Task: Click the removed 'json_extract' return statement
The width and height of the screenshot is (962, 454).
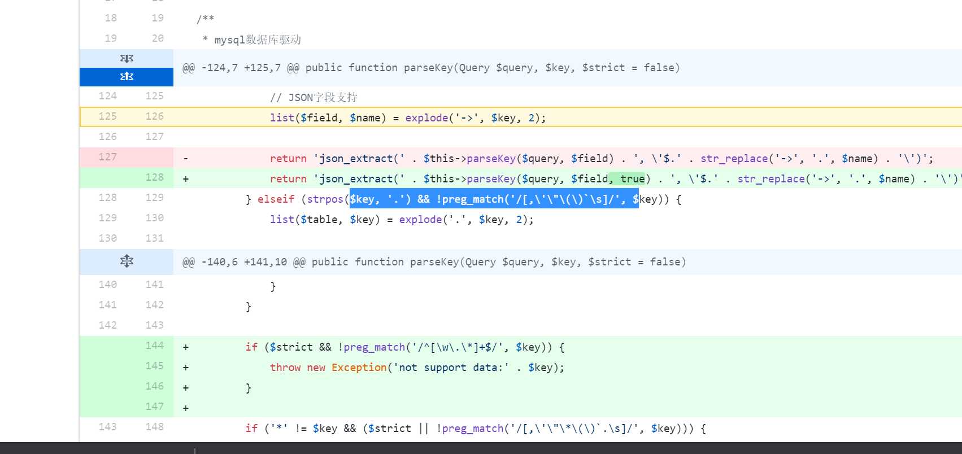Action: pyautogui.click(x=601, y=159)
